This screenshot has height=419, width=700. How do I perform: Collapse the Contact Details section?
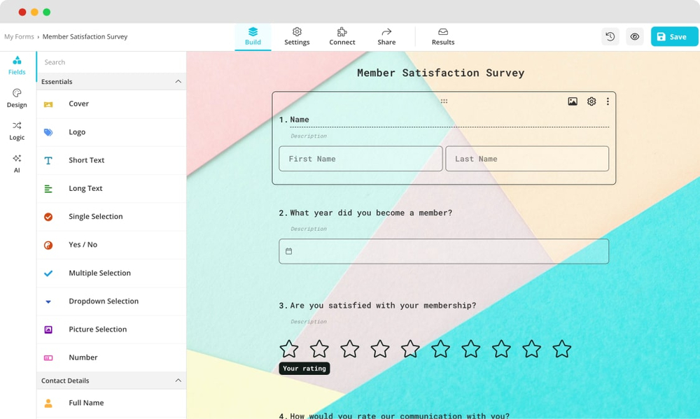coord(178,381)
